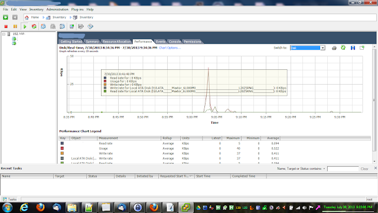Launch the virtual machine console icon
The height and width of the screenshot is (213, 378).
[x=71, y=26]
